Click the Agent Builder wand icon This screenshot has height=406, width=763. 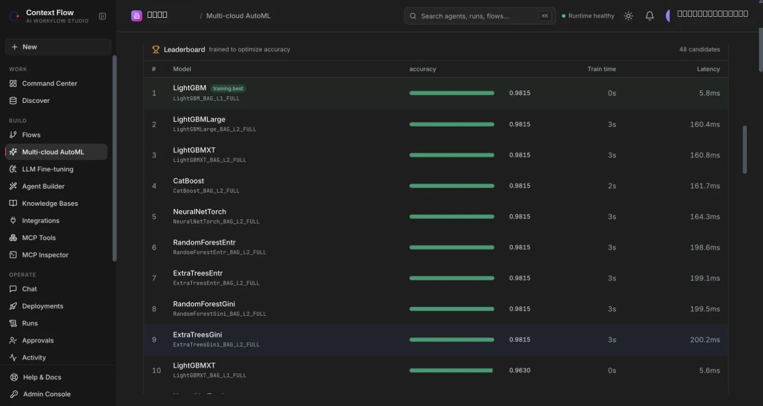pos(13,187)
